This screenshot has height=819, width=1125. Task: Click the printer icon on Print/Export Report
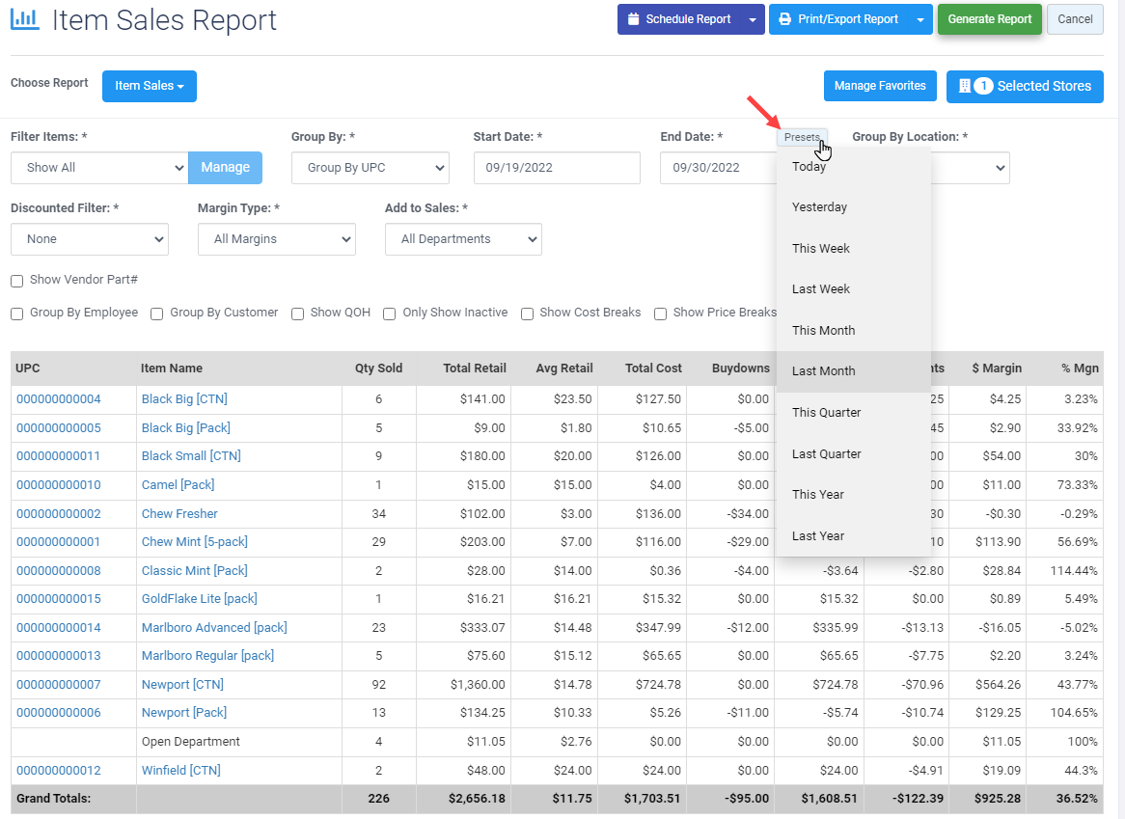(x=785, y=19)
